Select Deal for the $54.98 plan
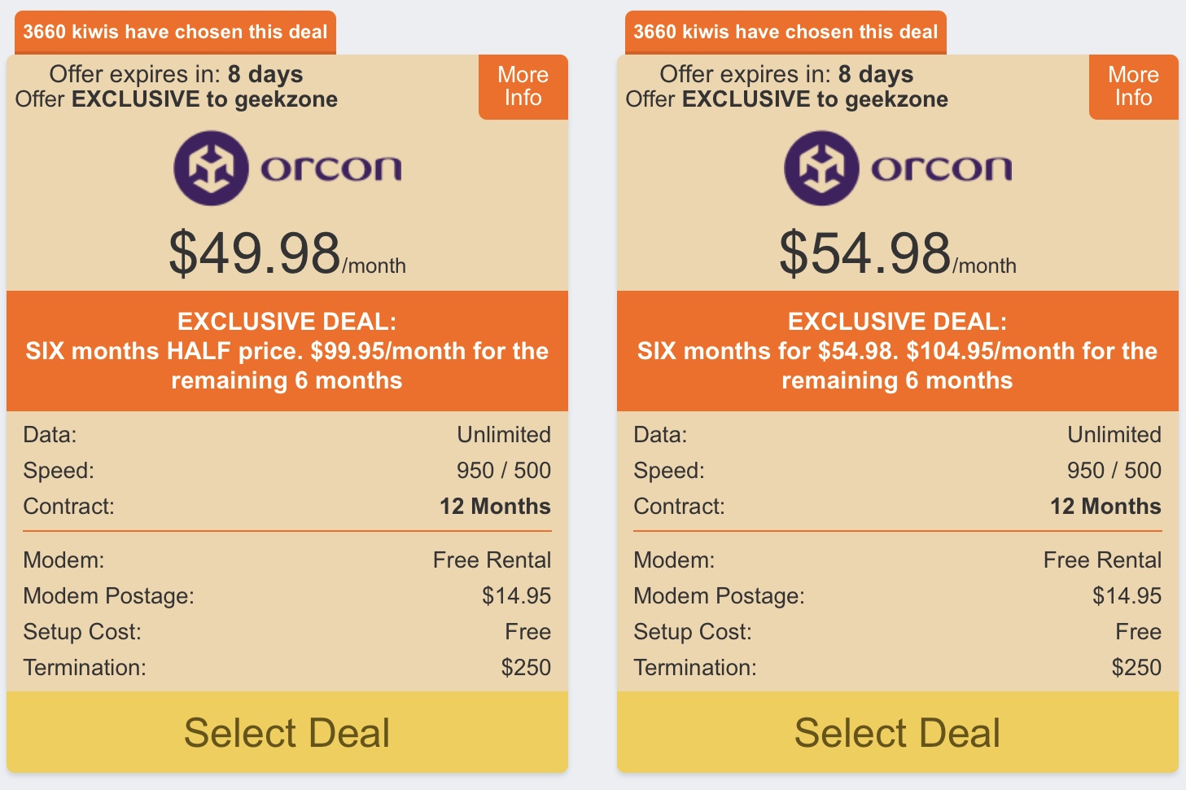This screenshot has height=790, width=1186. pyautogui.click(x=897, y=732)
